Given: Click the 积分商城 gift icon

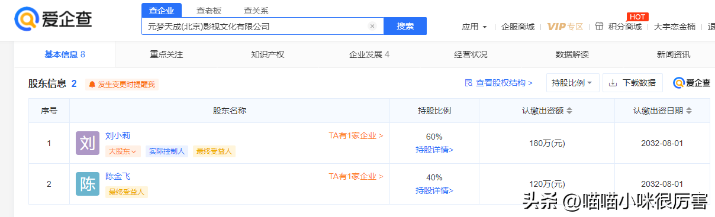Looking at the screenshot, I should 599,26.
